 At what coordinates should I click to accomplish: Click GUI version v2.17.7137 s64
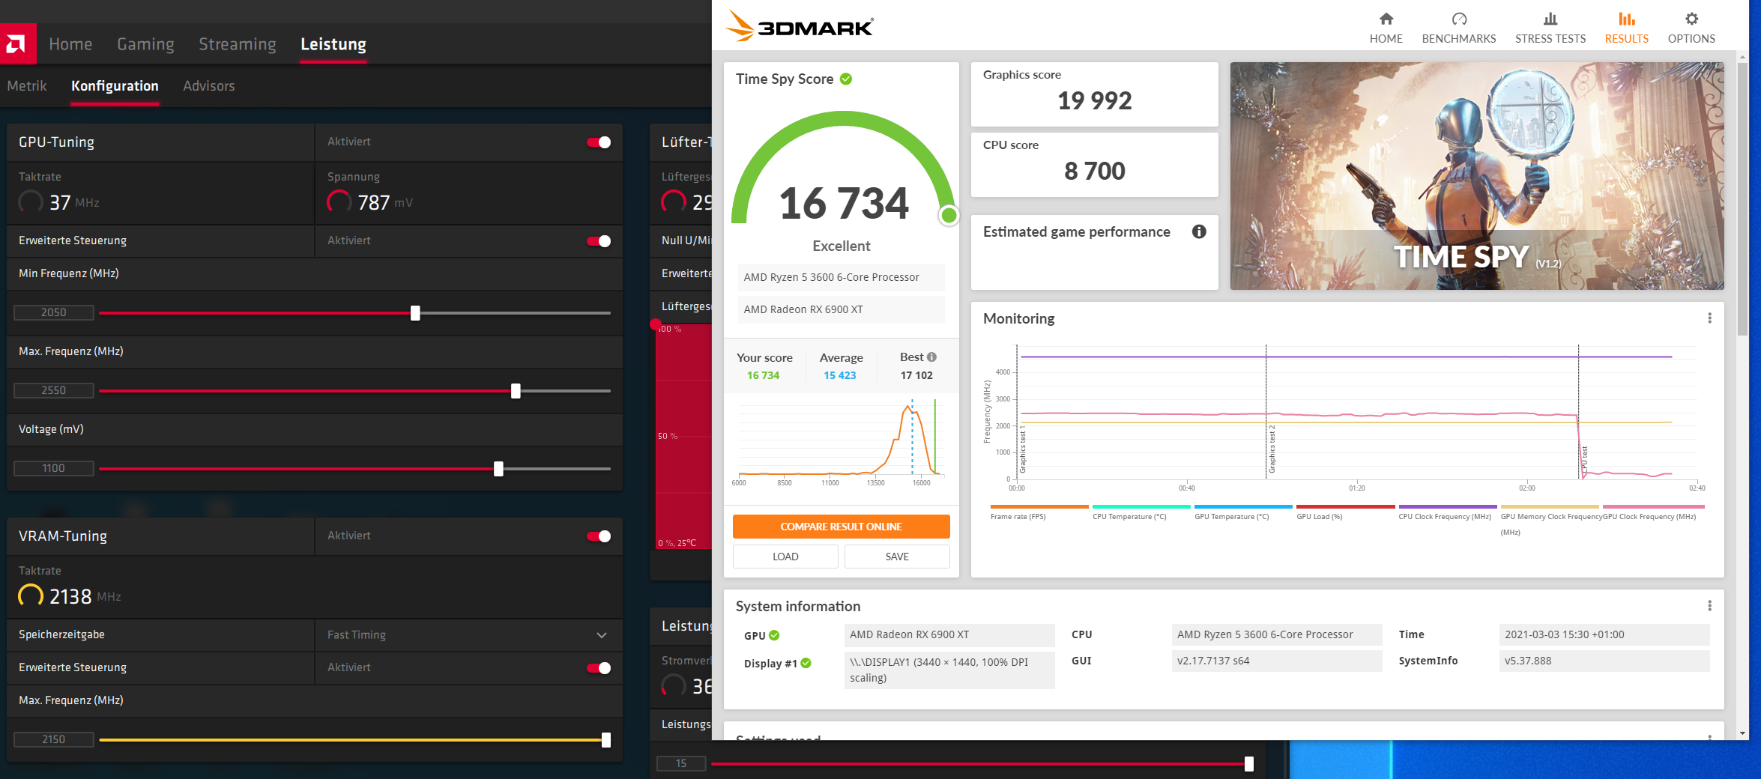click(x=1276, y=661)
